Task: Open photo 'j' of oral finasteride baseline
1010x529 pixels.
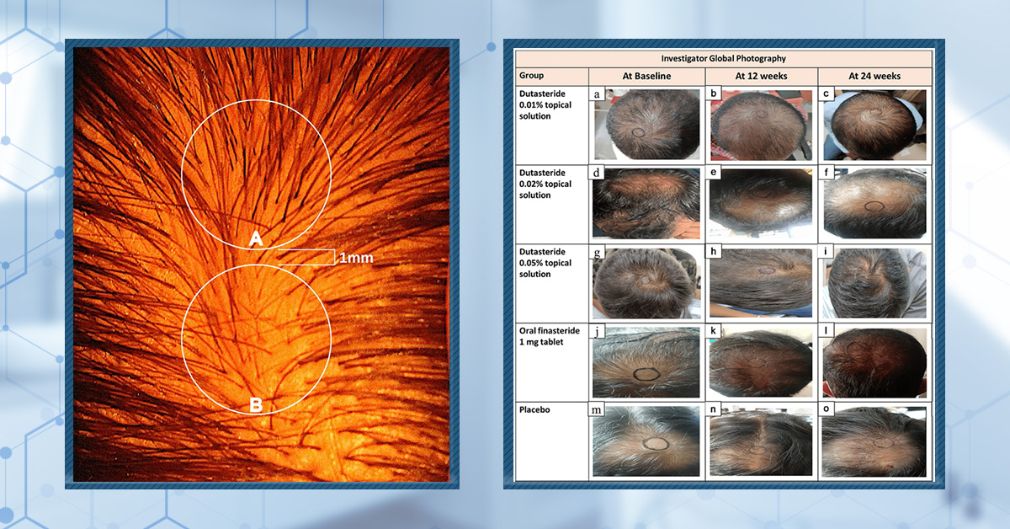Action: 646,362
